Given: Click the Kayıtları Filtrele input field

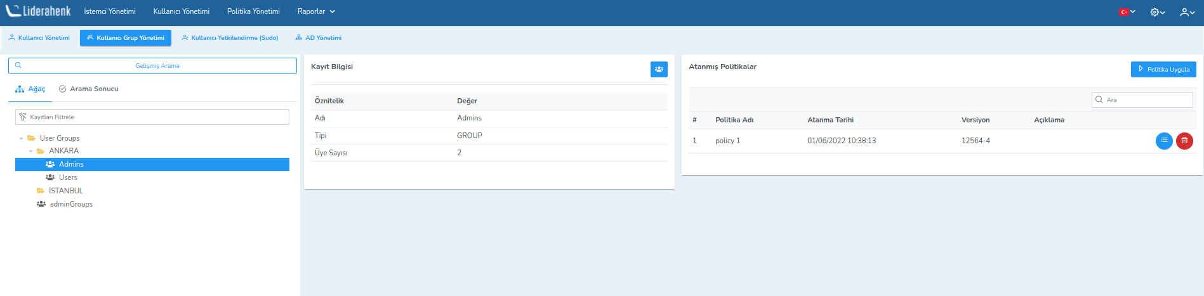Looking at the screenshot, I should pyautogui.click(x=152, y=117).
